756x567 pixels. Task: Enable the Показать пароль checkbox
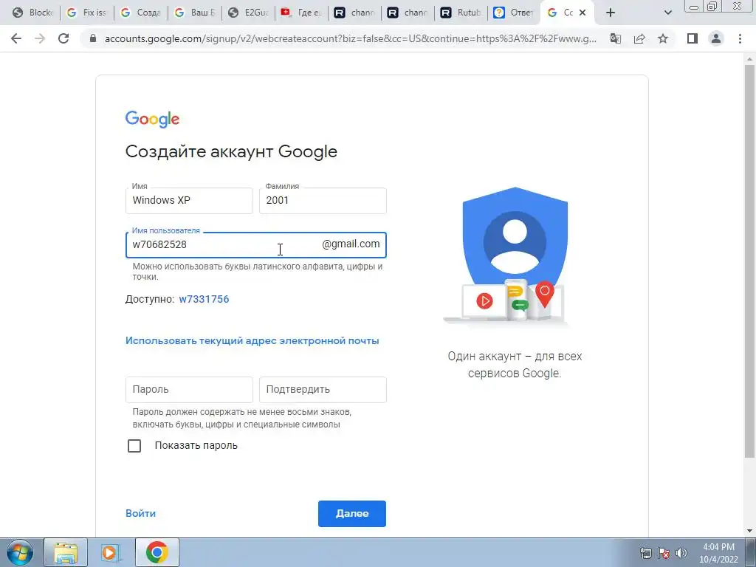click(134, 445)
